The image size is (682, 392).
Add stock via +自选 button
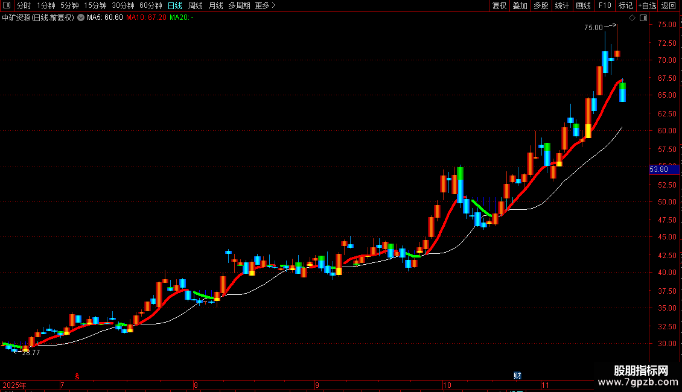click(647, 5)
